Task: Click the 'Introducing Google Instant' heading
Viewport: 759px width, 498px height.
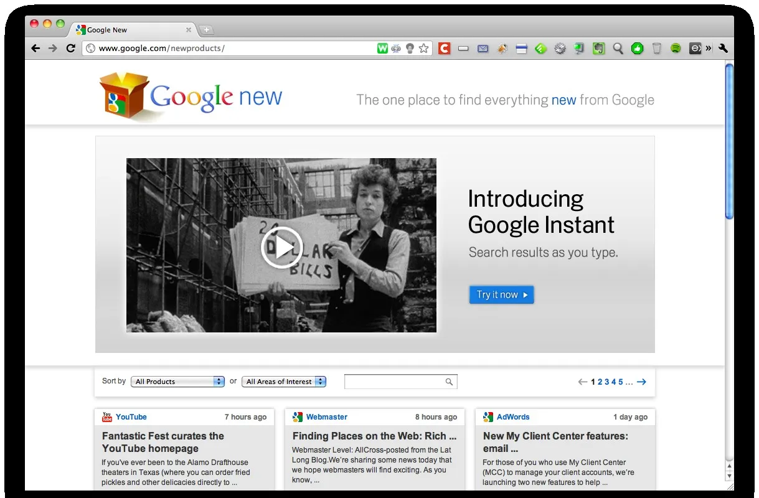Action: (x=541, y=212)
